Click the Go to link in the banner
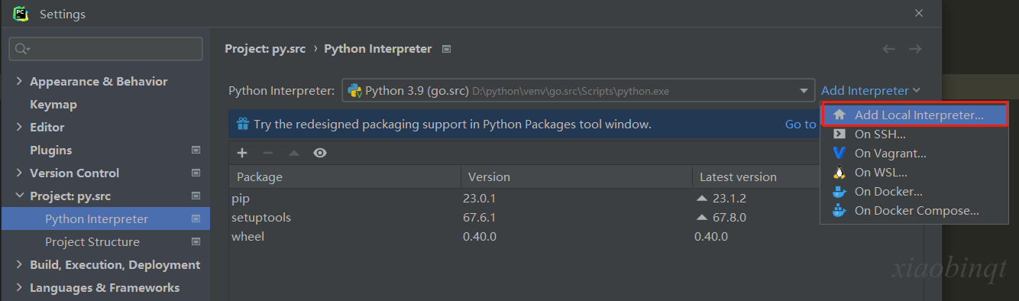Image resolution: width=1019 pixels, height=301 pixels. coord(801,124)
